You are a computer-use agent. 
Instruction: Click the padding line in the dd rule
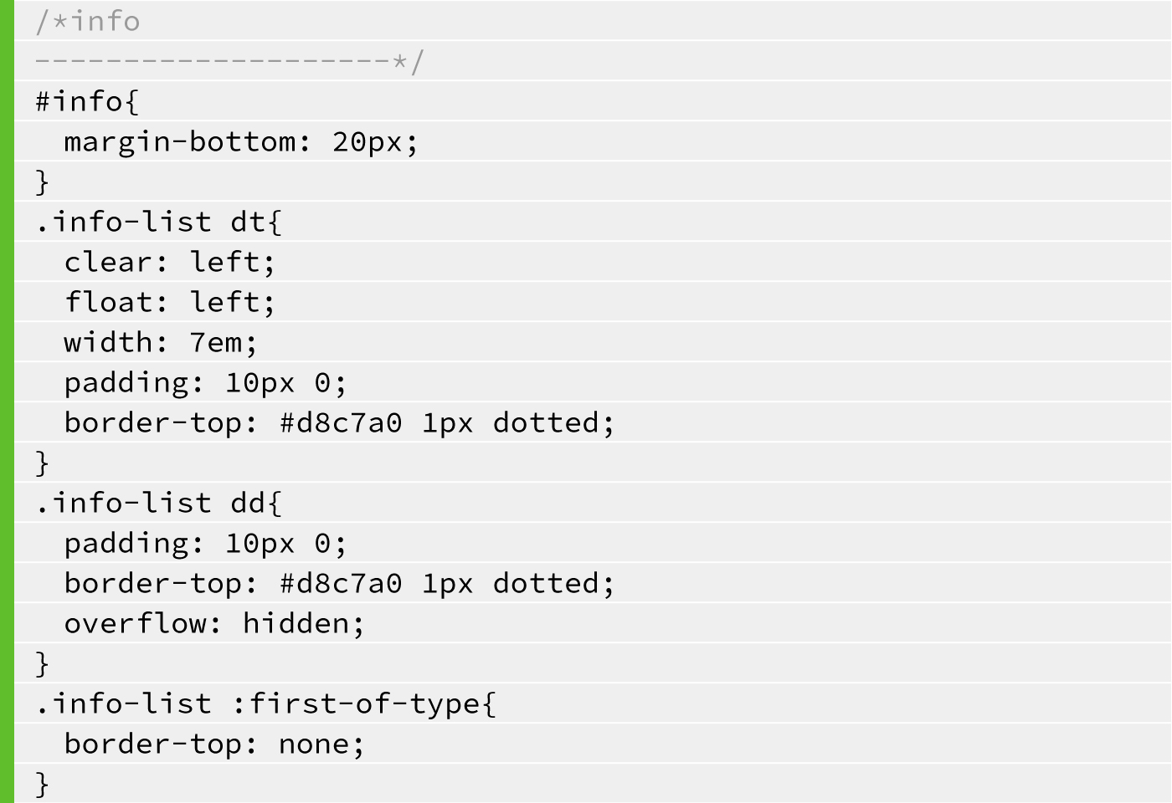click(205, 543)
